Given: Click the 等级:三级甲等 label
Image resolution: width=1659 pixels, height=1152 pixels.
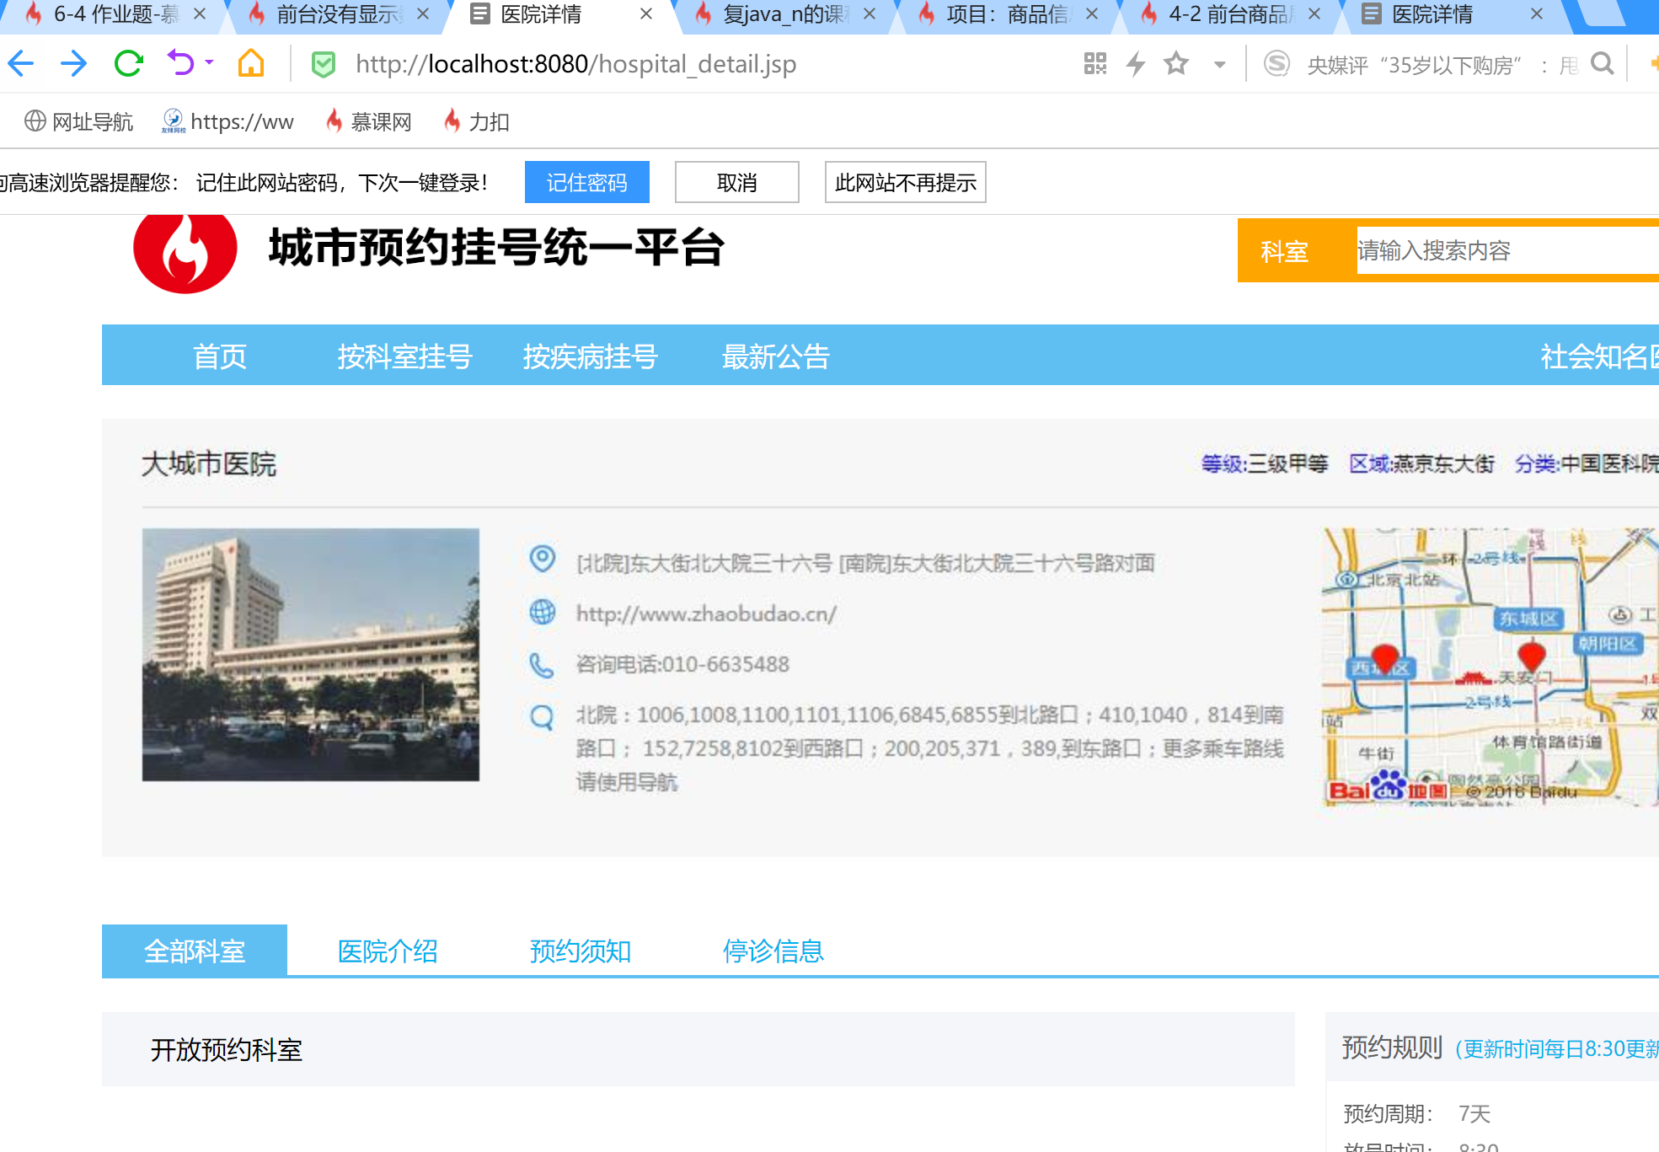Looking at the screenshot, I should (x=1265, y=463).
